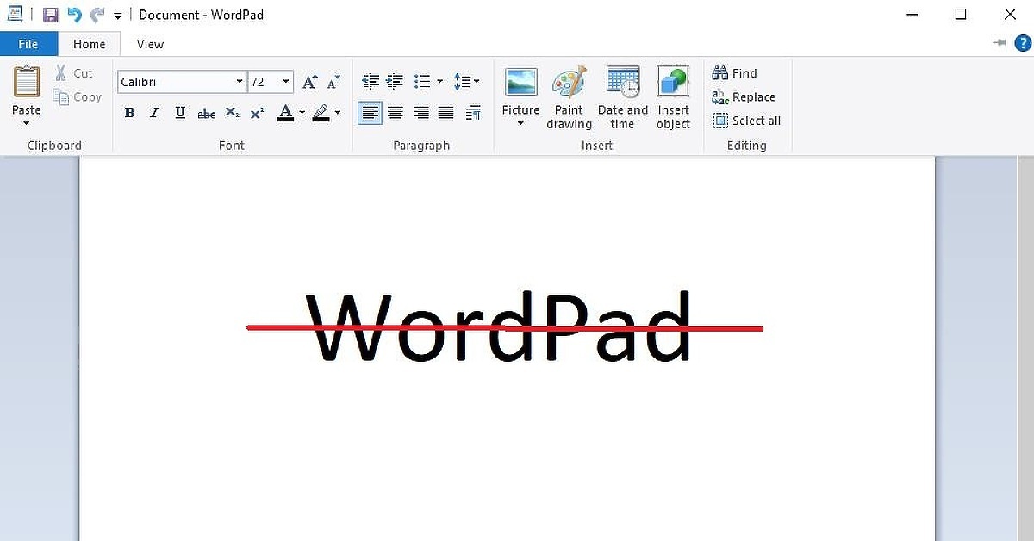Click the Copy button
Screen dimensions: 1034x541
(x=78, y=97)
